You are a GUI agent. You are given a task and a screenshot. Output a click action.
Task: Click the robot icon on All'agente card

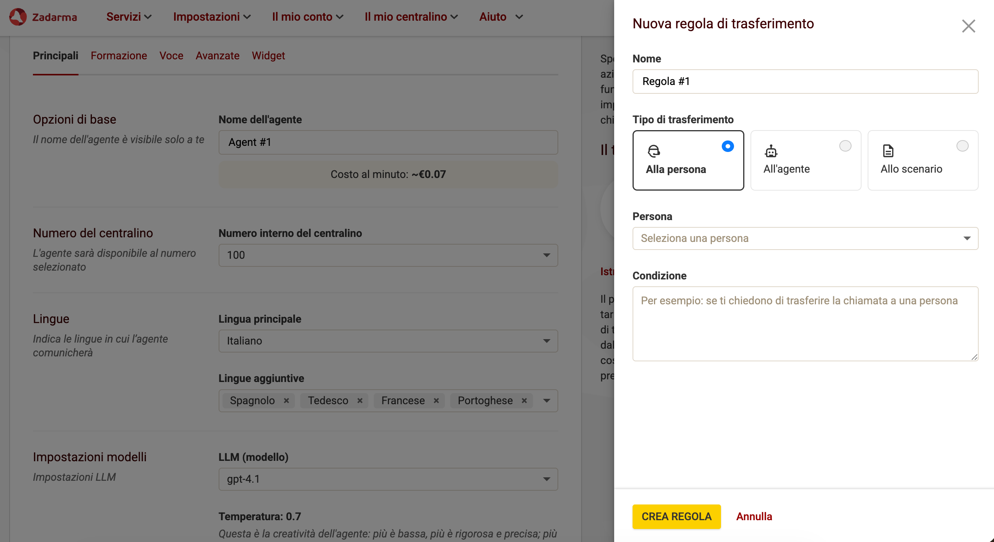[x=771, y=152]
